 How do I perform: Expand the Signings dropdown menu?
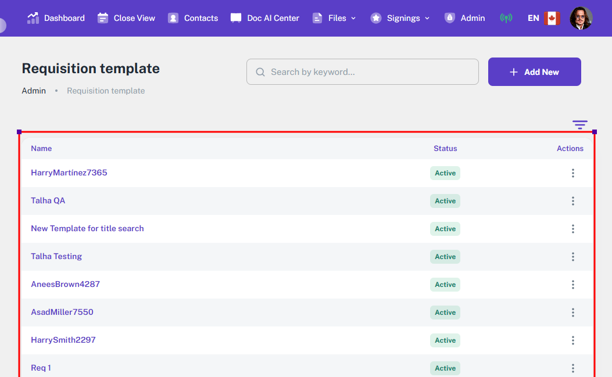[x=400, y=18]
